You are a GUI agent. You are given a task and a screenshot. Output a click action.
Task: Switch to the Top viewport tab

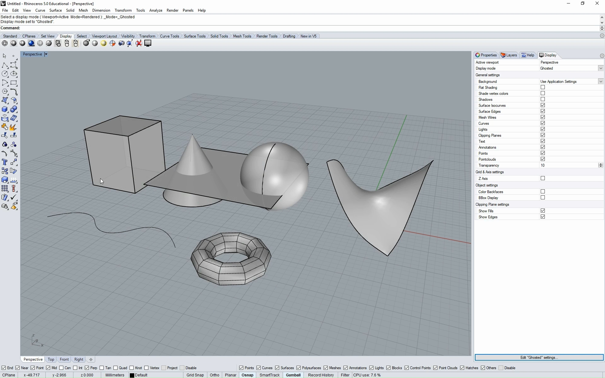point(50,359)
